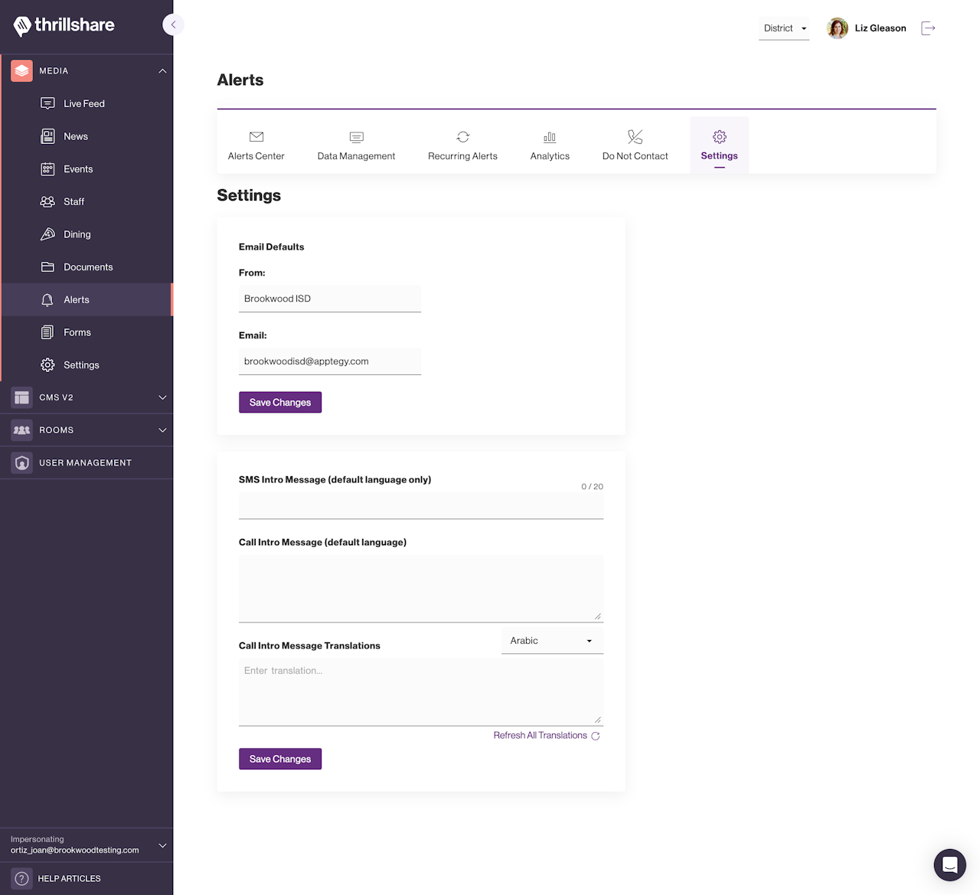Click the Refresh All Translations circular icon
The width and height of the screenshot is (980, 895).
click(x=596, y=736)
